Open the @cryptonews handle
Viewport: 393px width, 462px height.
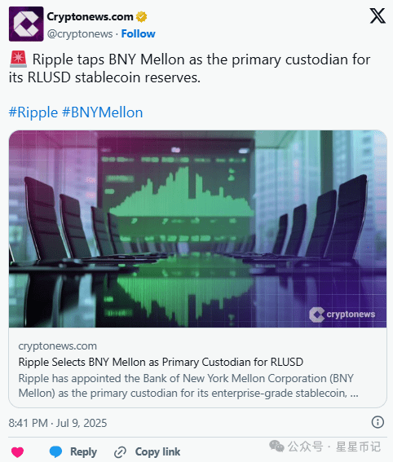(x=80, y=34)
